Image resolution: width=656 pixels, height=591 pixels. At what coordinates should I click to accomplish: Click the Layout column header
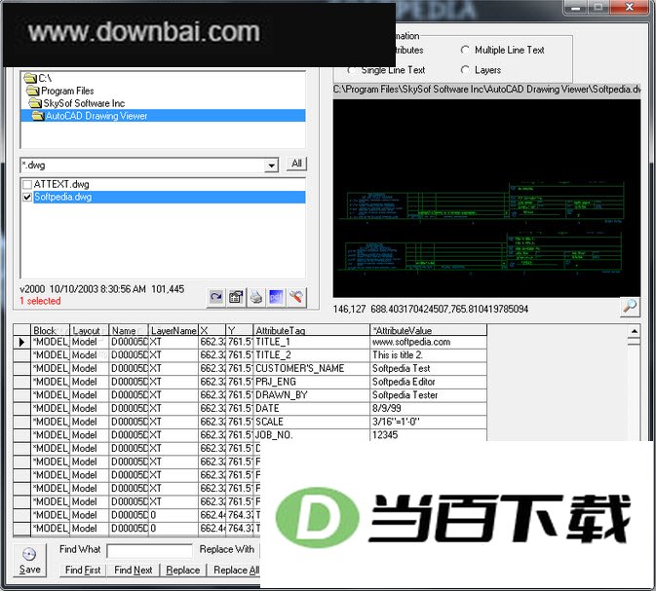click(89, 330)
